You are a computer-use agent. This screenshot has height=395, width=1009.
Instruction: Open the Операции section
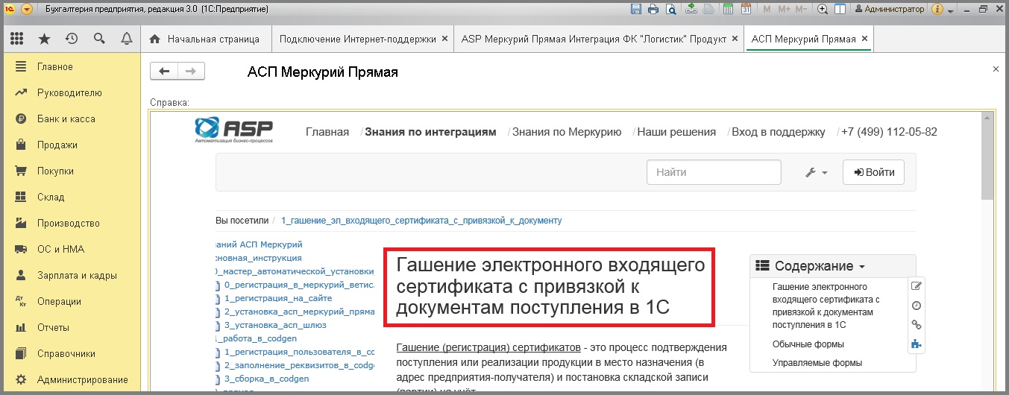point(72,301)
